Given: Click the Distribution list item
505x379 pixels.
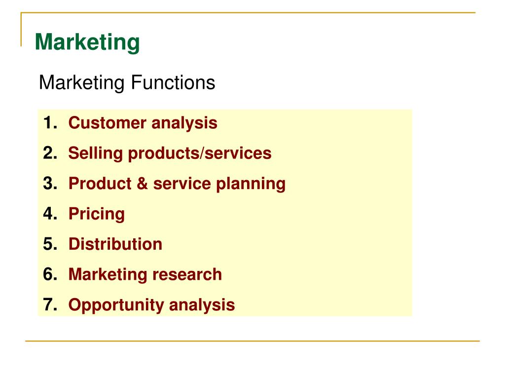Looking at the screenshot, I should point(115,244).
